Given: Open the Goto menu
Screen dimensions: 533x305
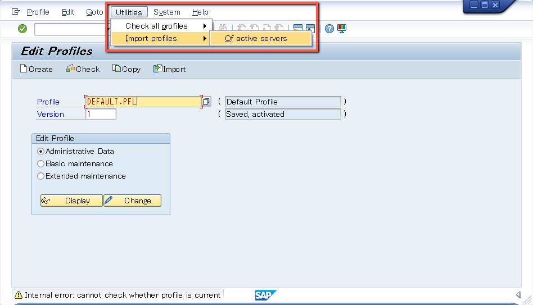Looking at the screenshot, I should coord(94,12).
